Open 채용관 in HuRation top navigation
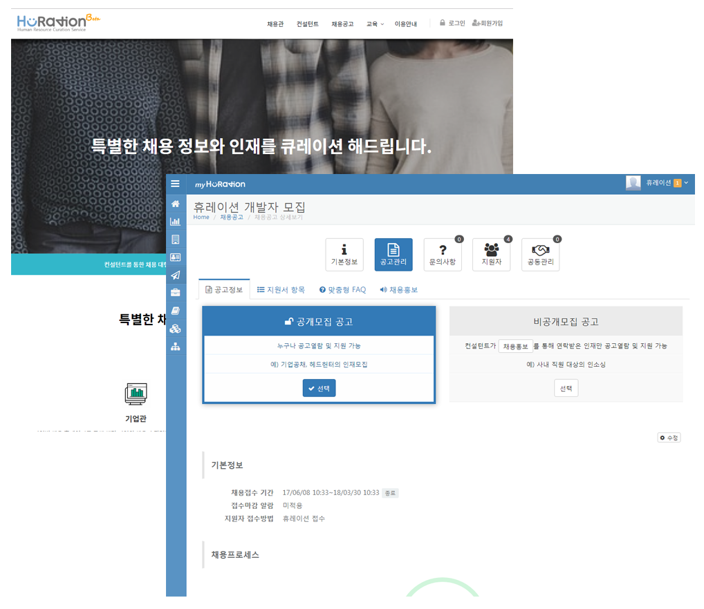704x609 pixels. pyautogui.click(x=275, y=24)
